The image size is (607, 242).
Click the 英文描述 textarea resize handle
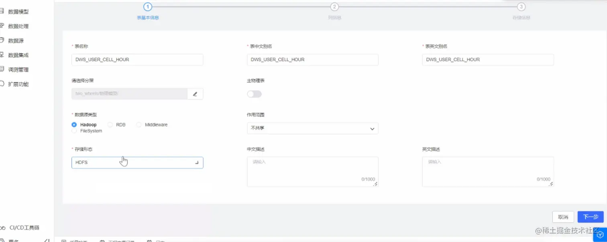[551, 184]
